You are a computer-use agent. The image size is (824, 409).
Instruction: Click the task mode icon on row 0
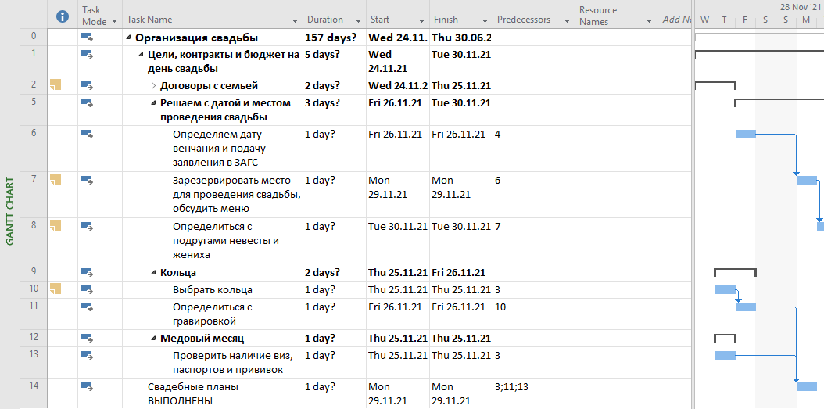coord(87,37)
